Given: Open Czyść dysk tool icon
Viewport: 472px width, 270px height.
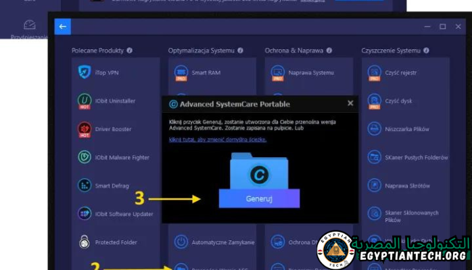Looking at the screenshot, I should [x=374, y=101].
